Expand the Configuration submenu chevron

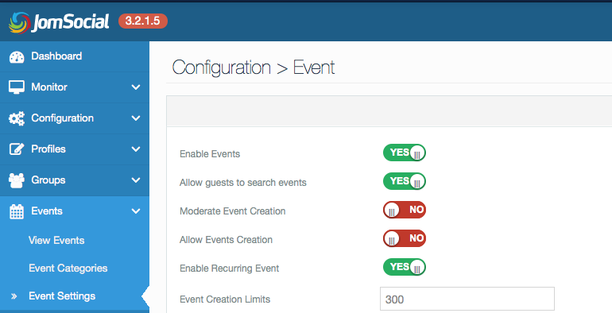pos(136,118)
